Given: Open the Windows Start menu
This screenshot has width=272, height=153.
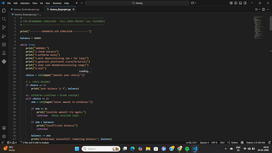Looking at the screenshot, I should click(x=77, y=149).
